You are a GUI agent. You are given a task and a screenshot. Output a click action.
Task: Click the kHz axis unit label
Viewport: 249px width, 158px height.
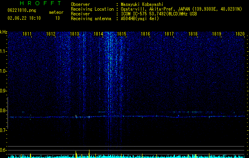pyautogui.click(x=4, y=32)
